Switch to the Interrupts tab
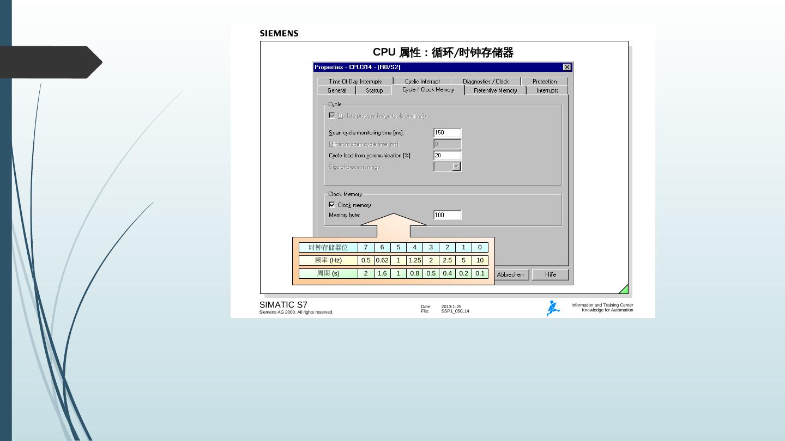785x441 pixels. [x=547, y=90]
